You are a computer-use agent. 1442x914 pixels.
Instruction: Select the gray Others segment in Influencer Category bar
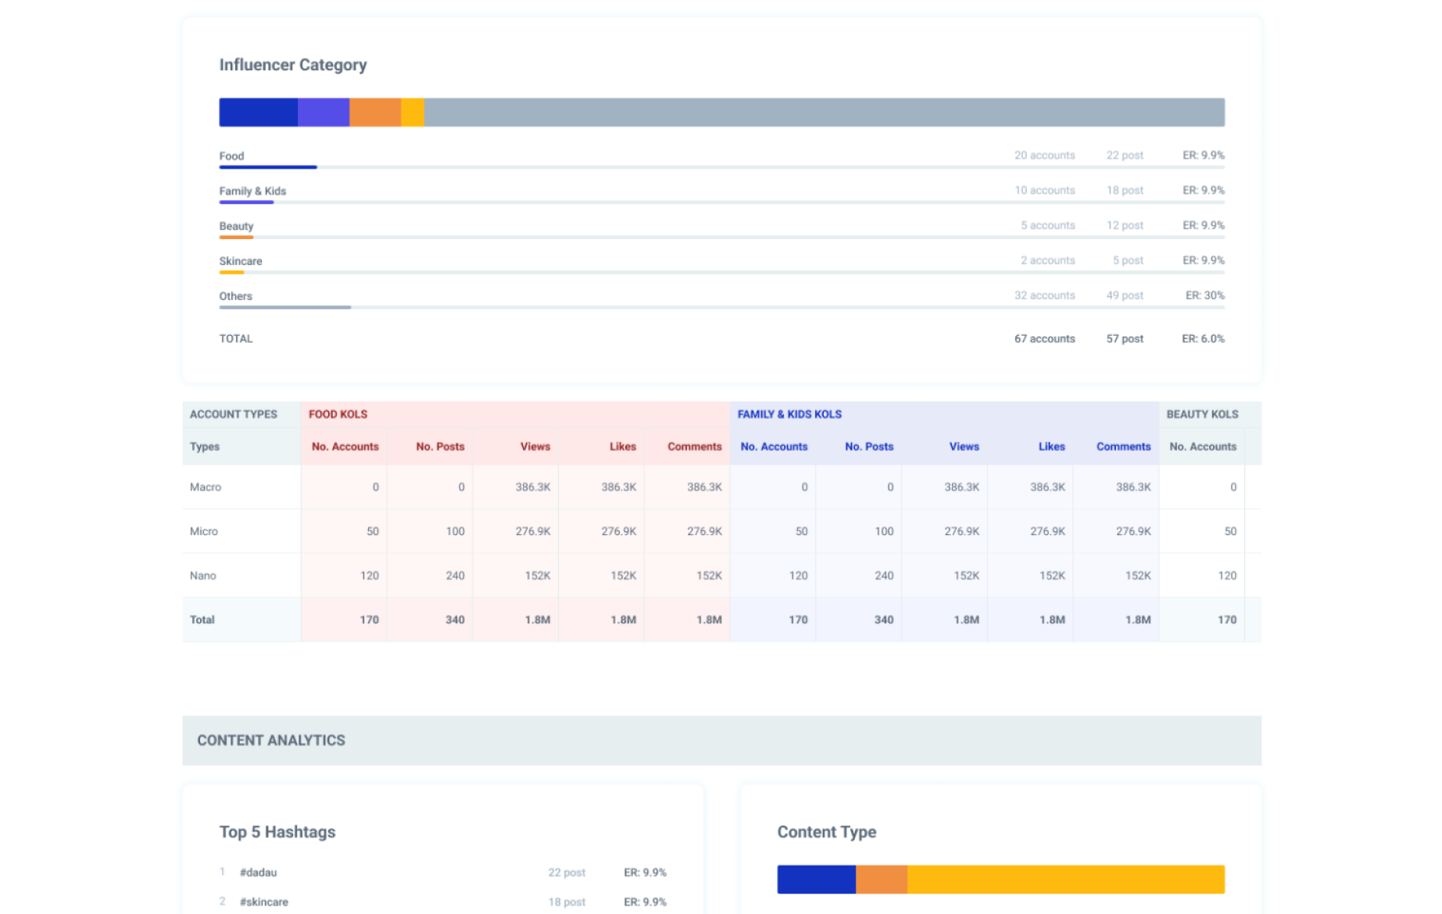(x=824, y=112)
